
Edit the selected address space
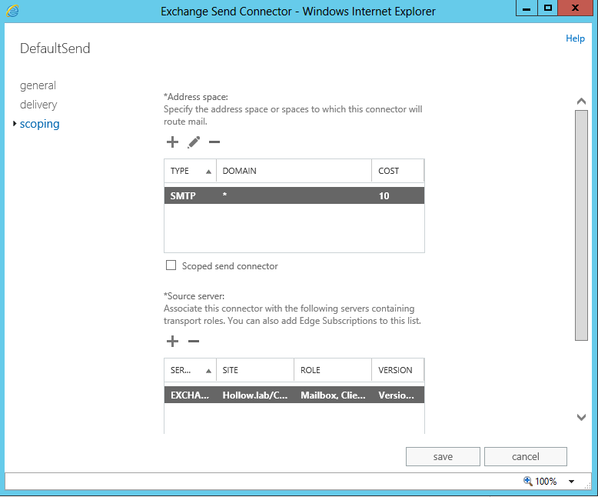[x=194, y=142]
